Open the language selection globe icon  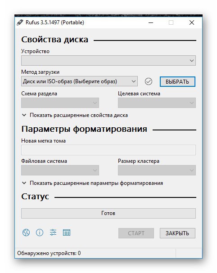(x=26, y=233)
